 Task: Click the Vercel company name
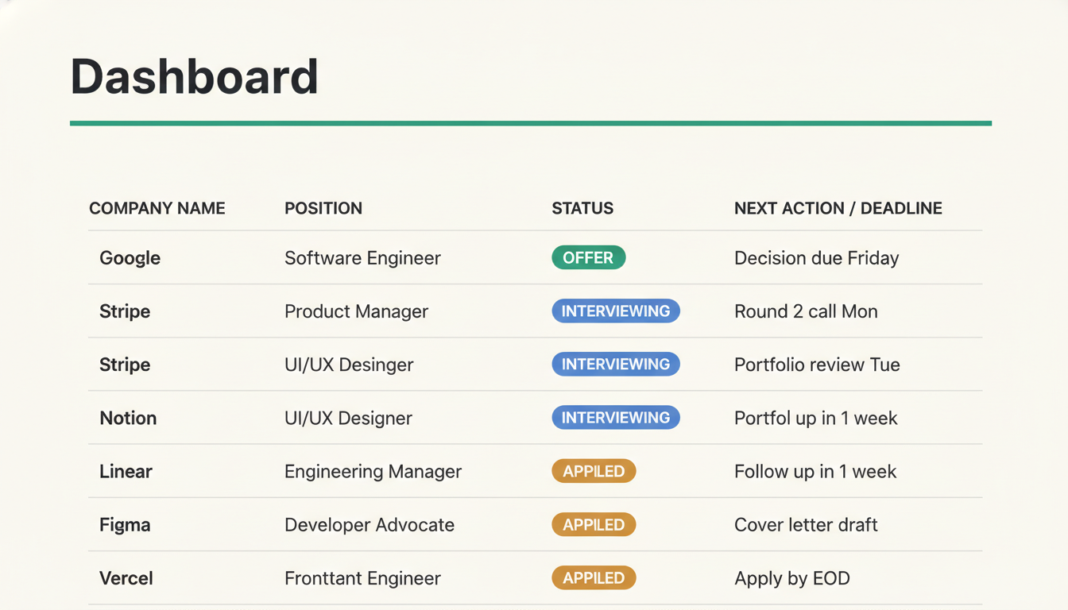(126, 578)
